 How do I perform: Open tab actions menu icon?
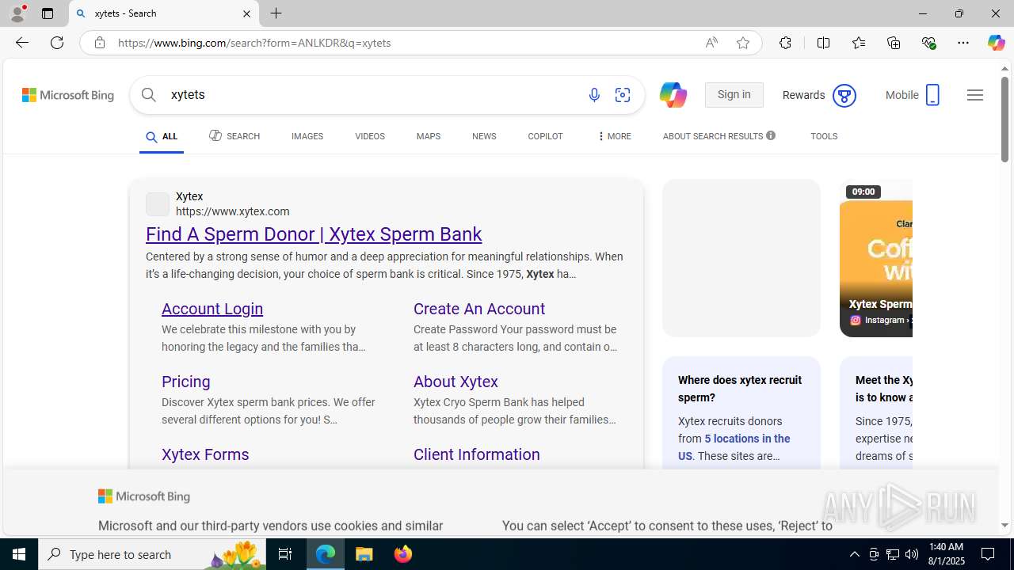coord(48,13)
